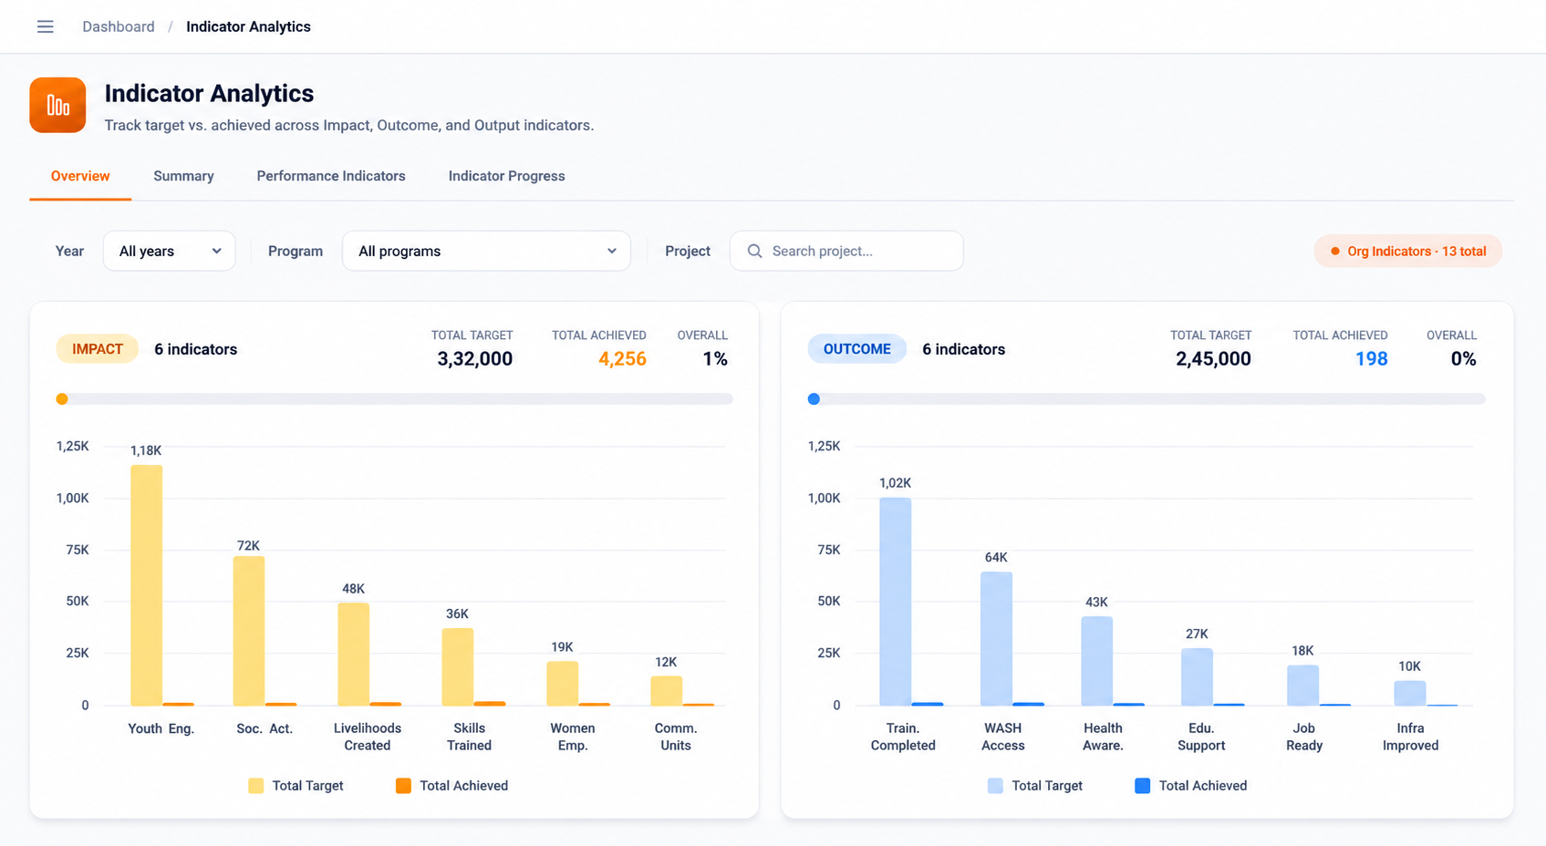Click the Livelihoods Created bar labeled 48K
Image resolution: width=1546 pixels, height=846 pixels.
353,654
